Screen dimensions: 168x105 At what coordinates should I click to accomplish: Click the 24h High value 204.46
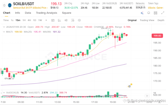coord(84,8)
